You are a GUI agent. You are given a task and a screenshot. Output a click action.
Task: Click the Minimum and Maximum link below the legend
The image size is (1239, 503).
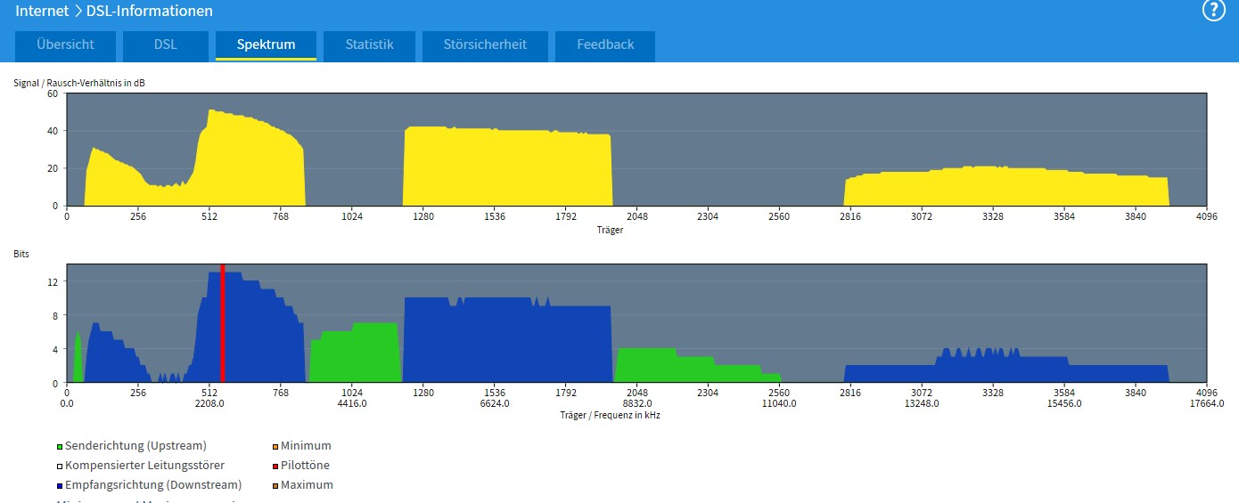(x=143, y=501)
